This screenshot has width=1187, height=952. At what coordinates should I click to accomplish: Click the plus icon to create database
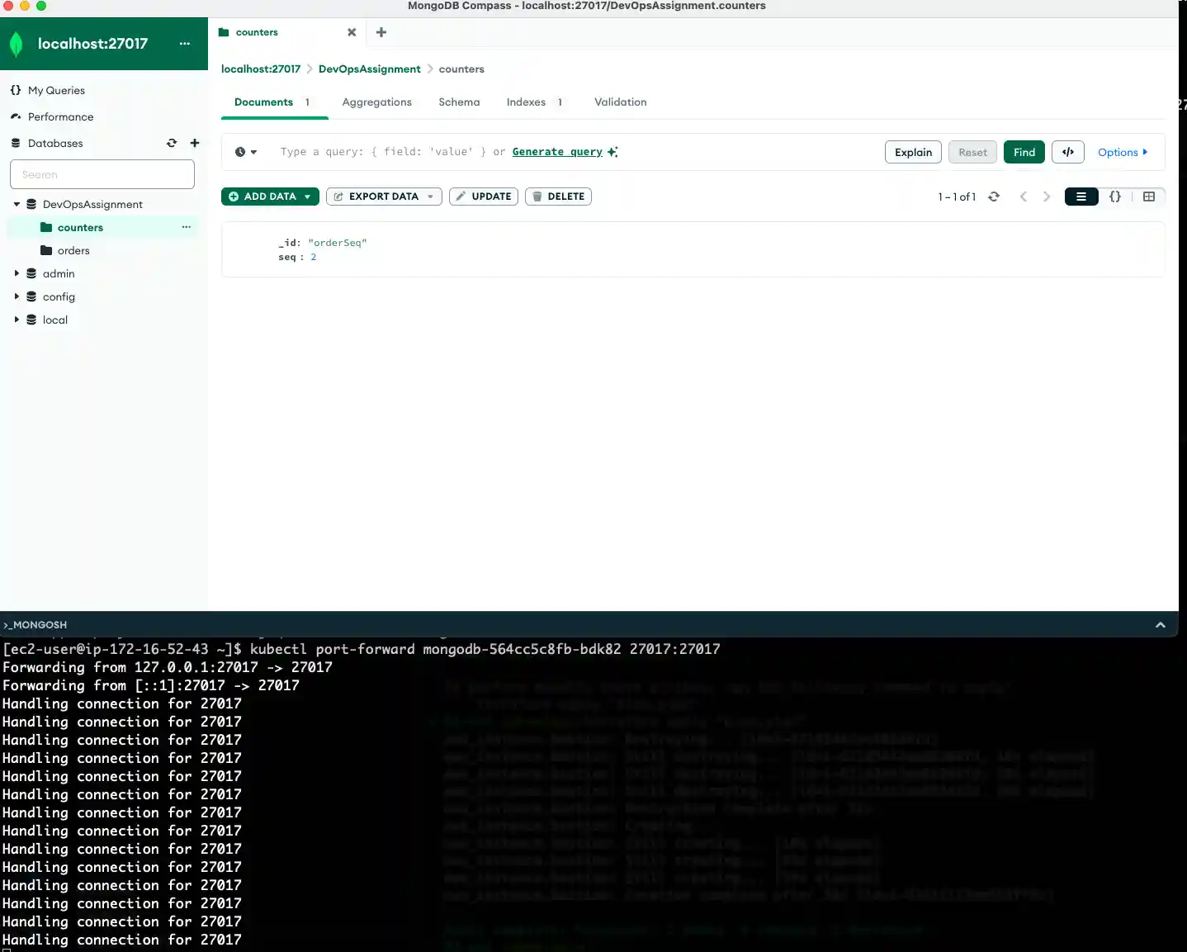(195, 143)
